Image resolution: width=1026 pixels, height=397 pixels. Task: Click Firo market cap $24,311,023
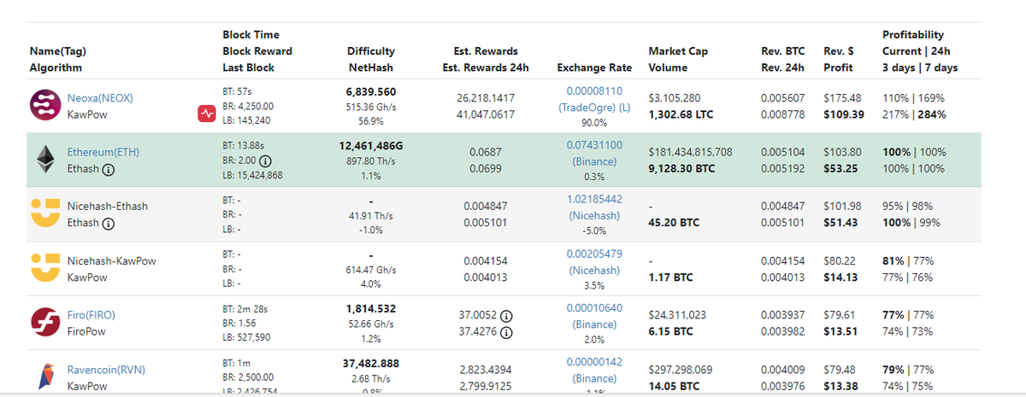point(678,315)
